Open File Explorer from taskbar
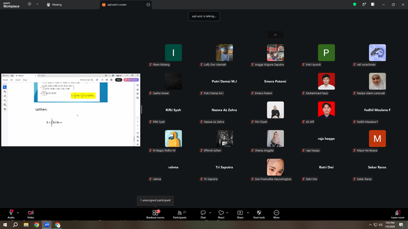Viewport: 408px width, 229px height. tap(26, 225)
